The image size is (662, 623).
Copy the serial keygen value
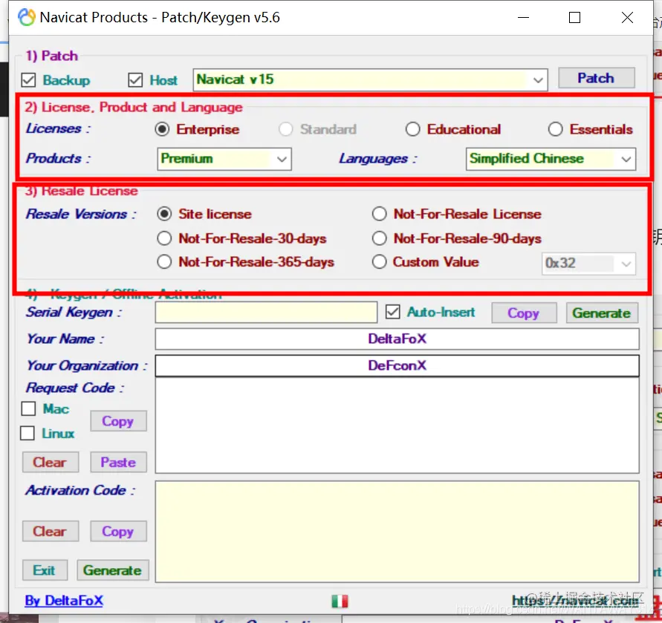click(x=524, y=313)
